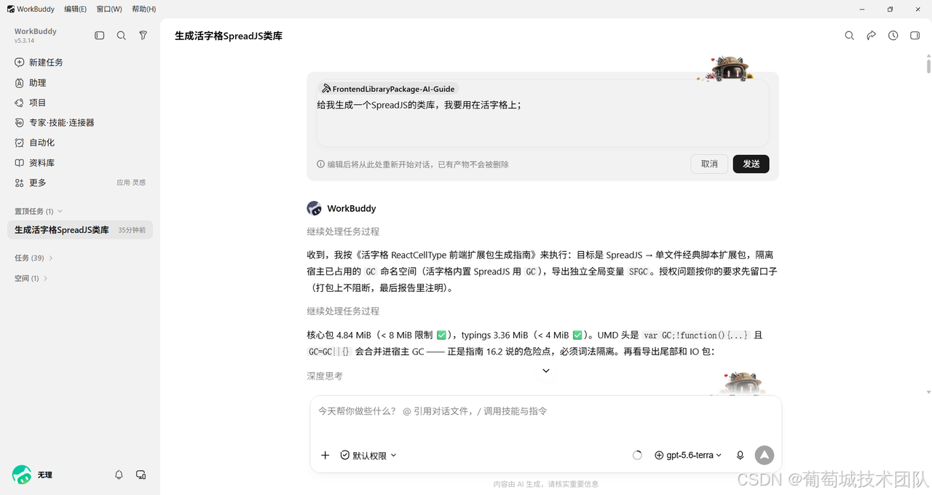This screenshot has width=932, height=495.
Task: Open search in the sidebar header
Action: pos(122,36)
